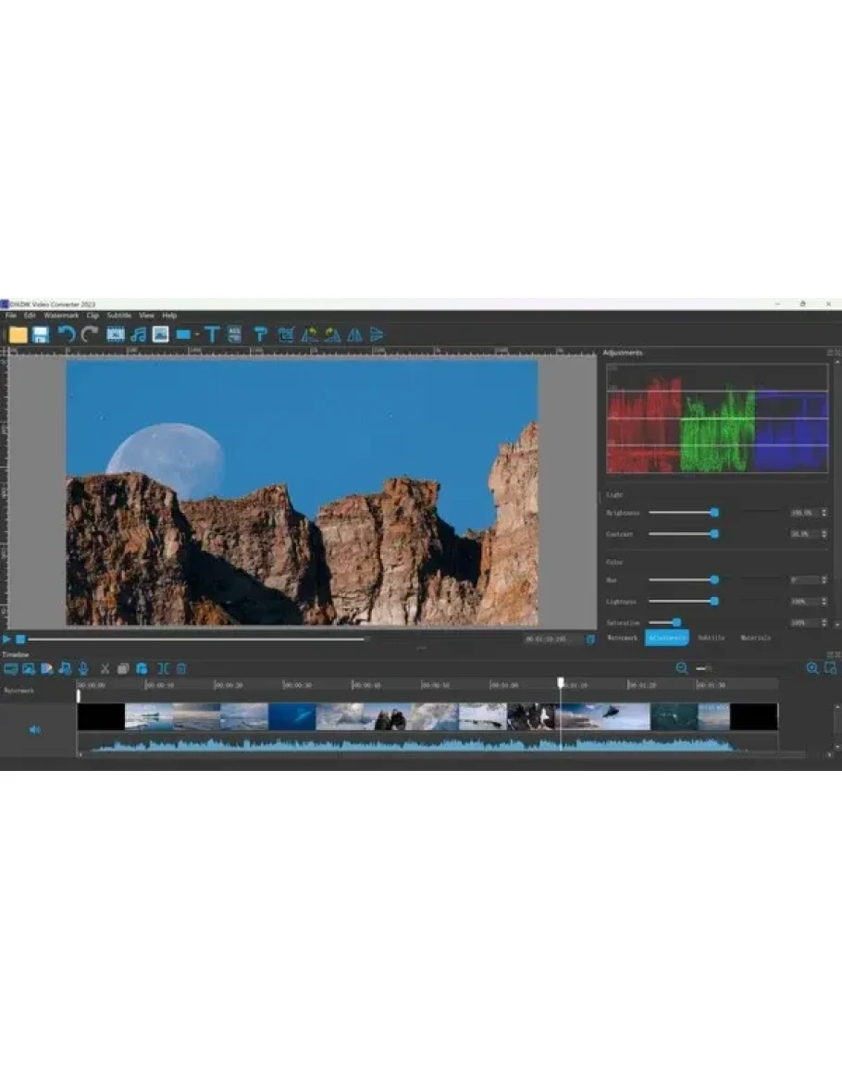Switch to the Watermark panel tab

tap(623, 638)
